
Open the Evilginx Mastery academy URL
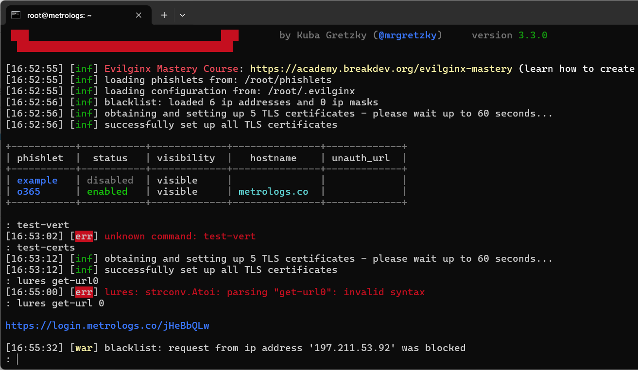(381, 68)
